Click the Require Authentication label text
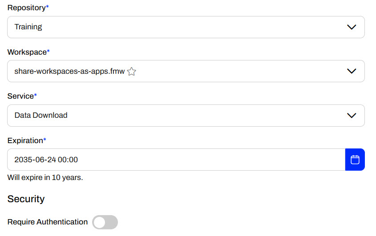The image size is (376, 236). 48,222
